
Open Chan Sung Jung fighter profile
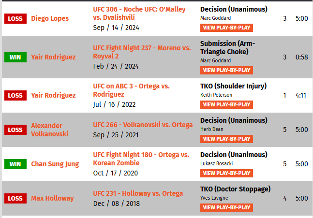pos(55,164)
